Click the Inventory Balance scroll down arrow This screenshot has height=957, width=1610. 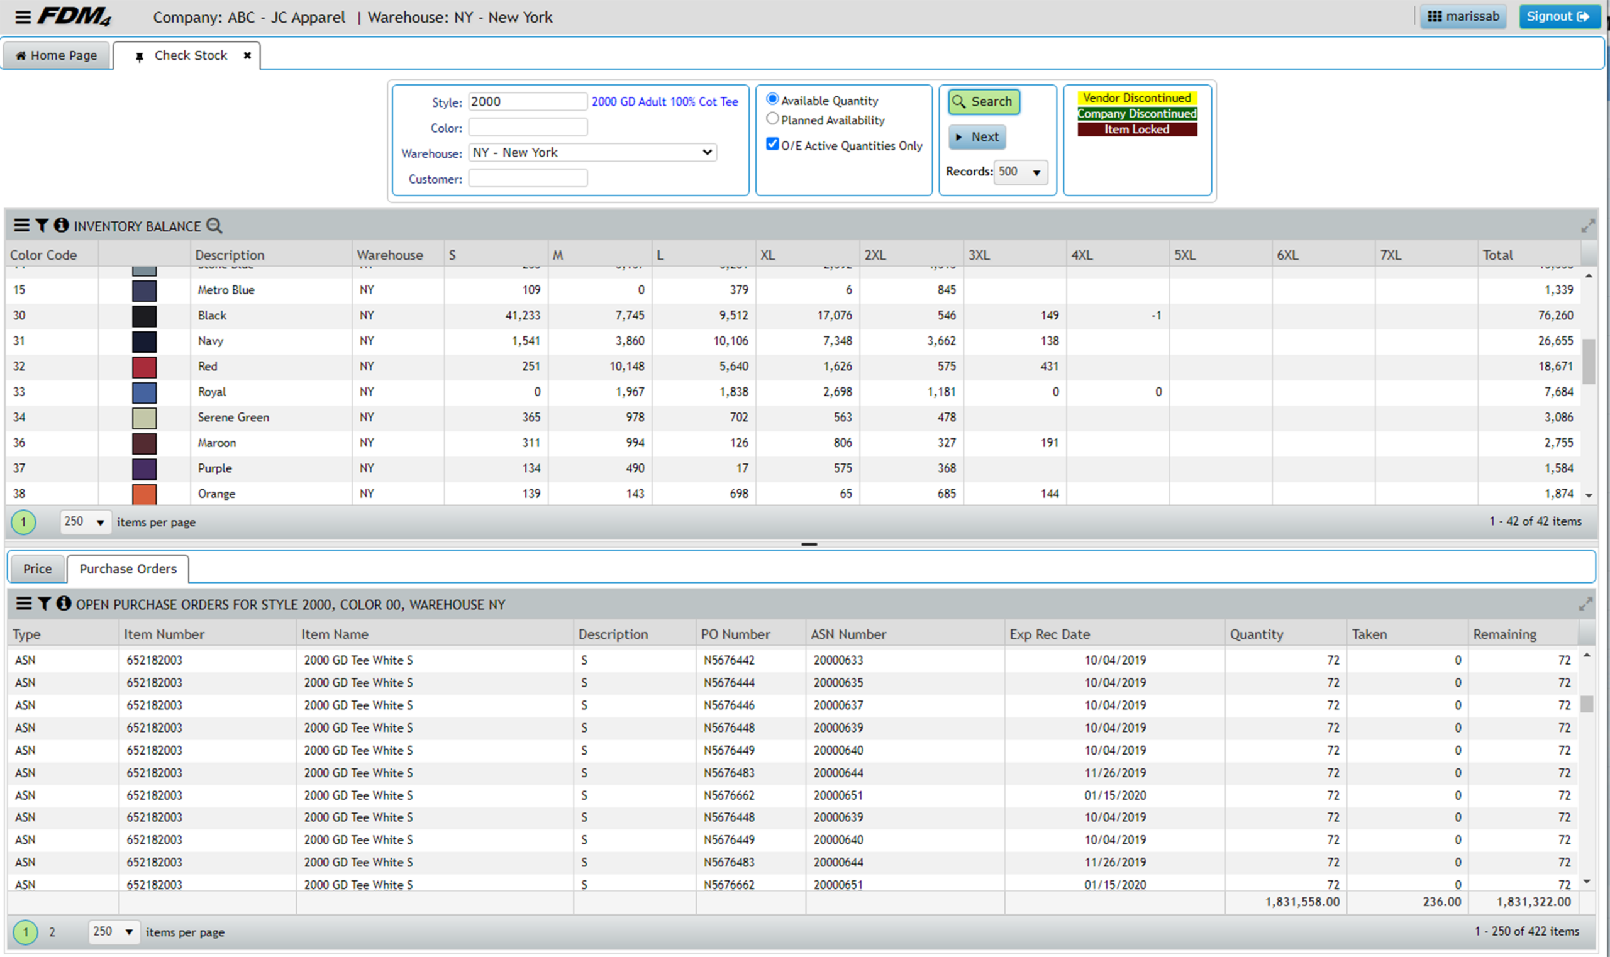pyautogui.click(x=1589, y=495)
